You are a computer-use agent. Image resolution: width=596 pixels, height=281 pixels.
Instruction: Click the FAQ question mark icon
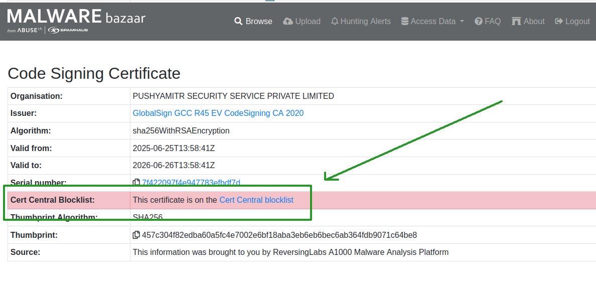[479, 21]
